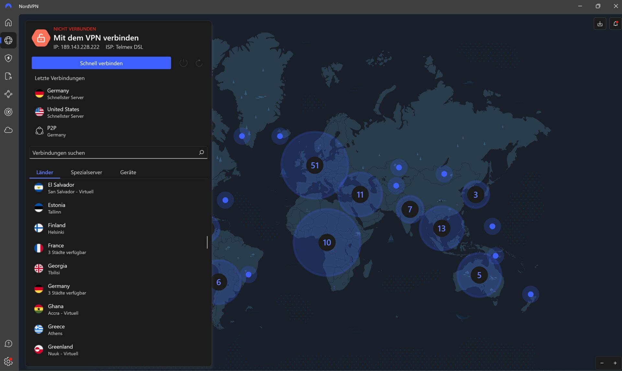Click the 6 server cluster in South America
The width and height of the screenshot is (622, 371).
pos(219,282)
